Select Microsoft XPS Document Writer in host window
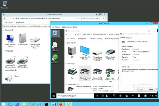This screenshot has width=159, height=106. (x=10, y=62)
